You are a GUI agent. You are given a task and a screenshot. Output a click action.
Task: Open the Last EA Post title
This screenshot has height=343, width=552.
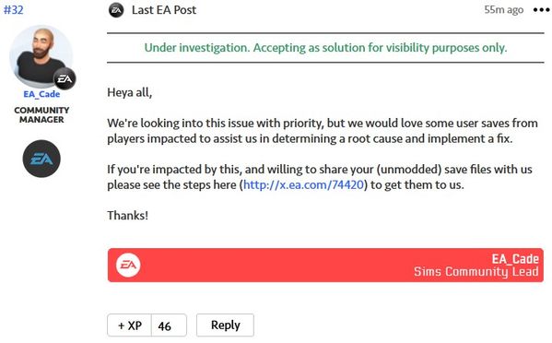click(164, 10)
